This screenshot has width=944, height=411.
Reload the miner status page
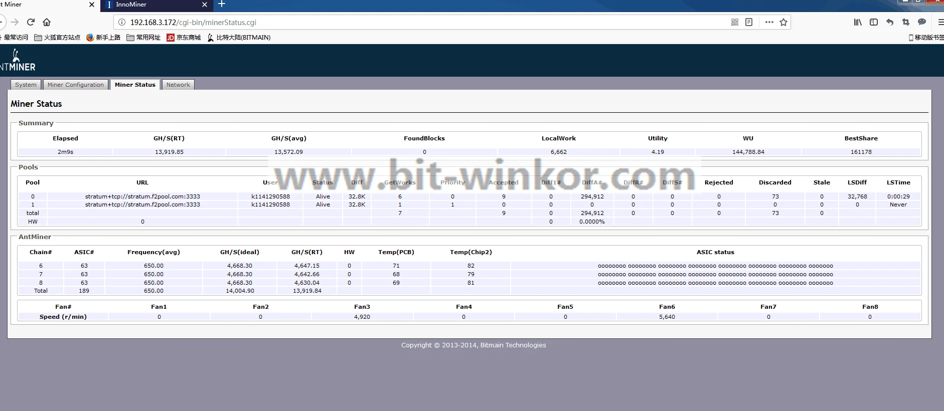pyautogui.click(x=31, y=22)
